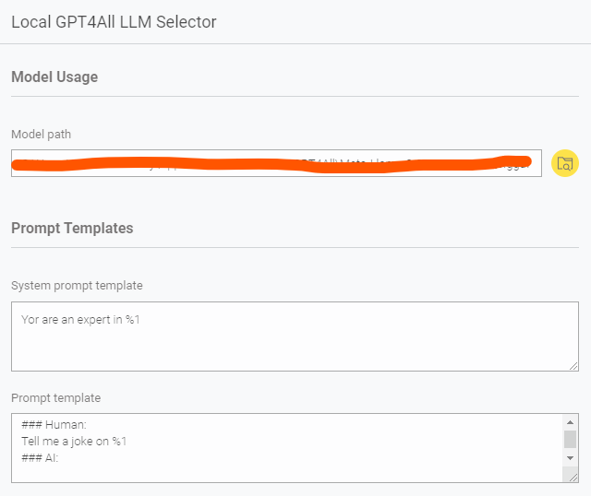Viewport: 591px width, 496px height.
Task: Click the 'Model path' field label
Action: click(41, 135)
